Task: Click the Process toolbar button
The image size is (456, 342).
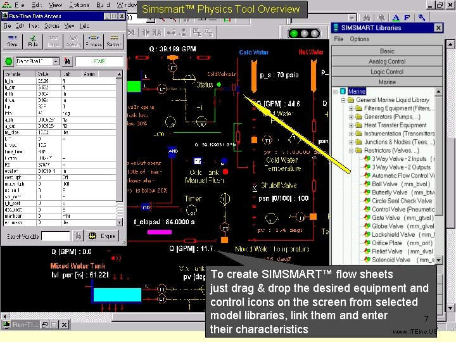Action: tap(94, 41)
